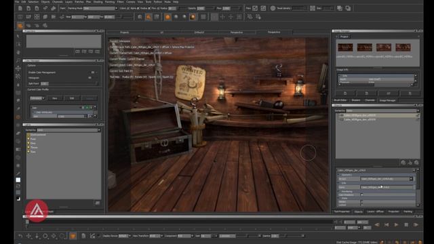Click the orange paint tool in left toolbox
The image size is (434, 244).
pos(18,117)
